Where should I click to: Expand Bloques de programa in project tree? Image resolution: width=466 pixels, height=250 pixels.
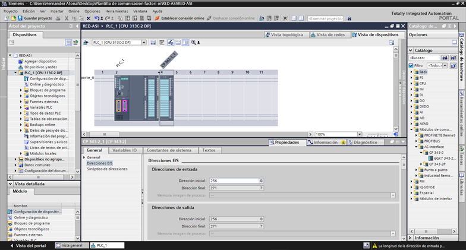pyautogui.click(x=21, y=90)
